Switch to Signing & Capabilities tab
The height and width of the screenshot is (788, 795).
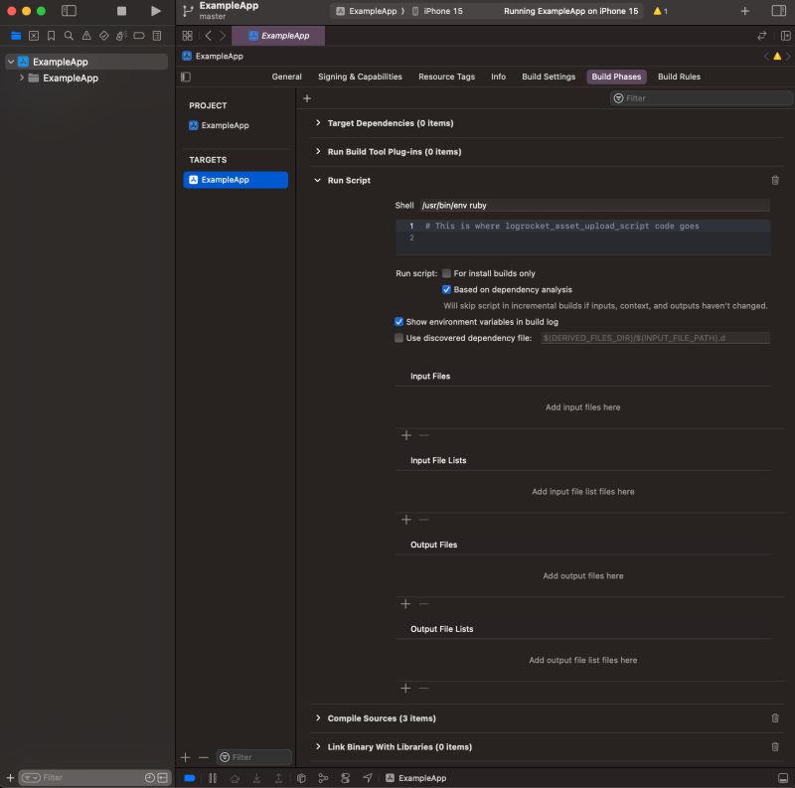(360, 77)
